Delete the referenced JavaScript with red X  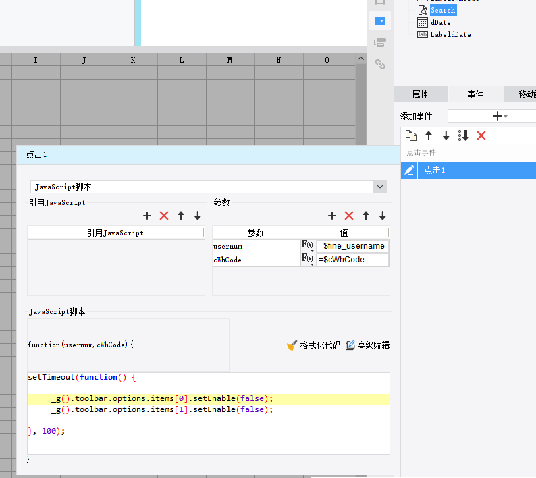coord(164,216)
